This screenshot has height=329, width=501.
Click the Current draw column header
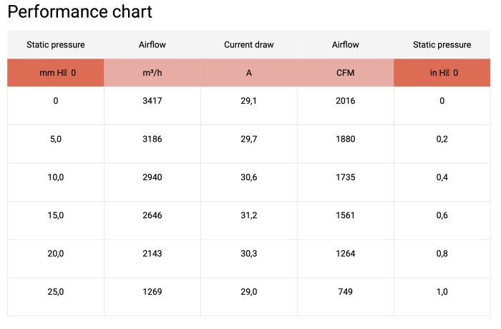pyautogui.click(x=249, y=44)
